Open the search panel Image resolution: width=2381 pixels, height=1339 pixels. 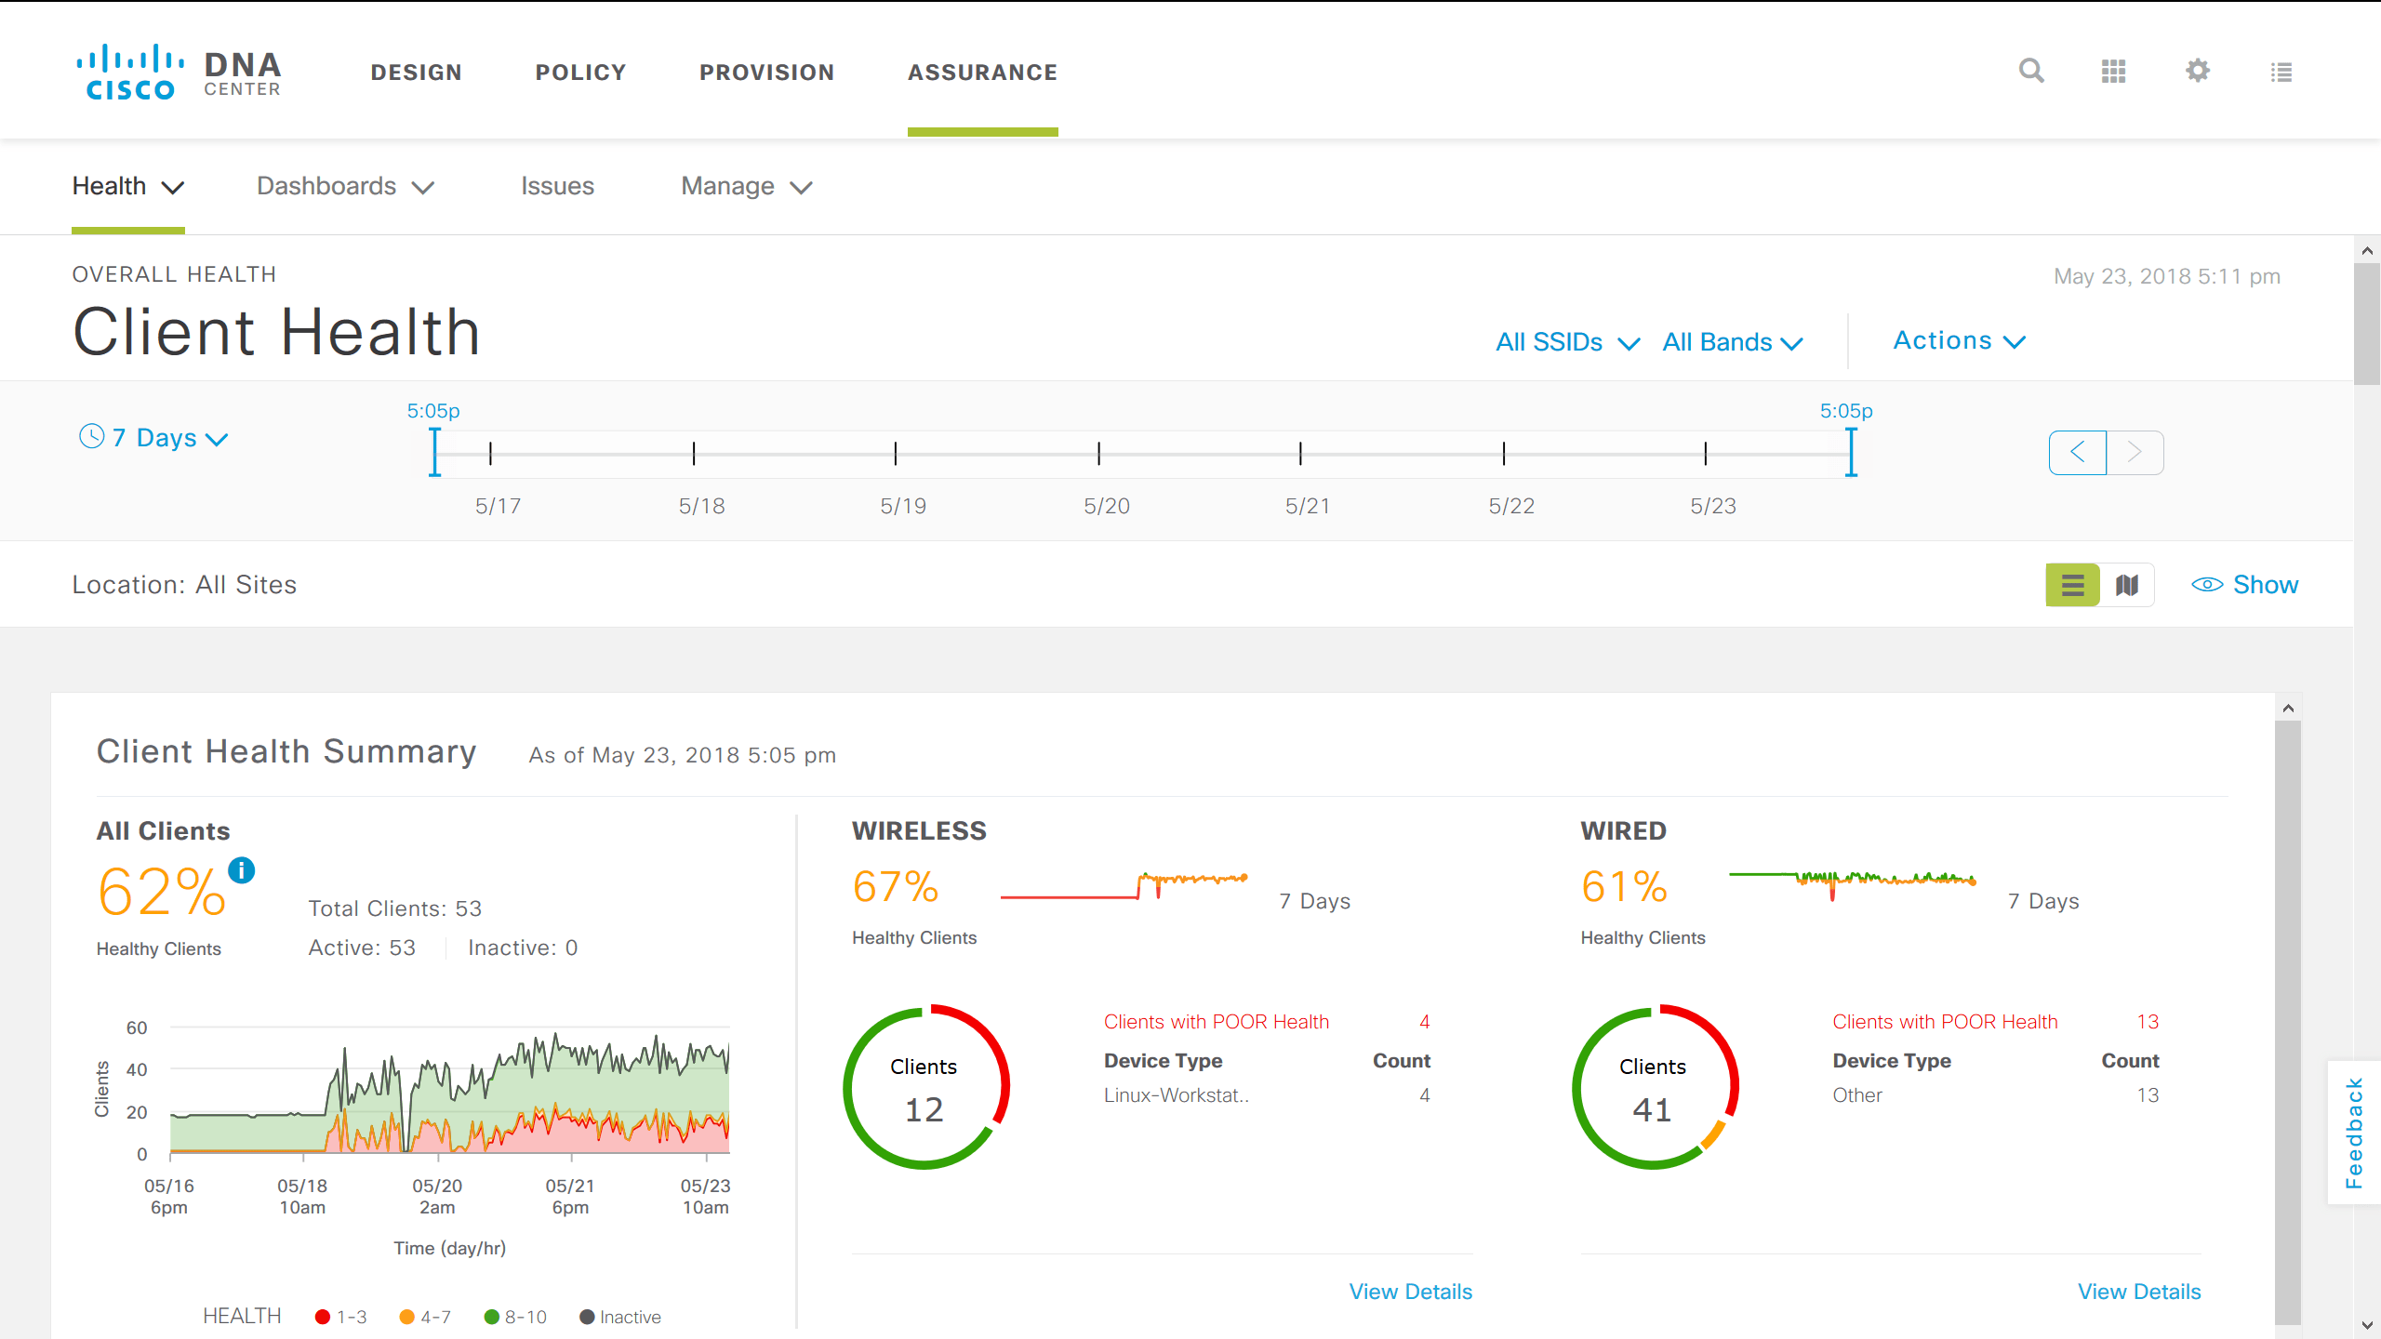pos(2031,71)
